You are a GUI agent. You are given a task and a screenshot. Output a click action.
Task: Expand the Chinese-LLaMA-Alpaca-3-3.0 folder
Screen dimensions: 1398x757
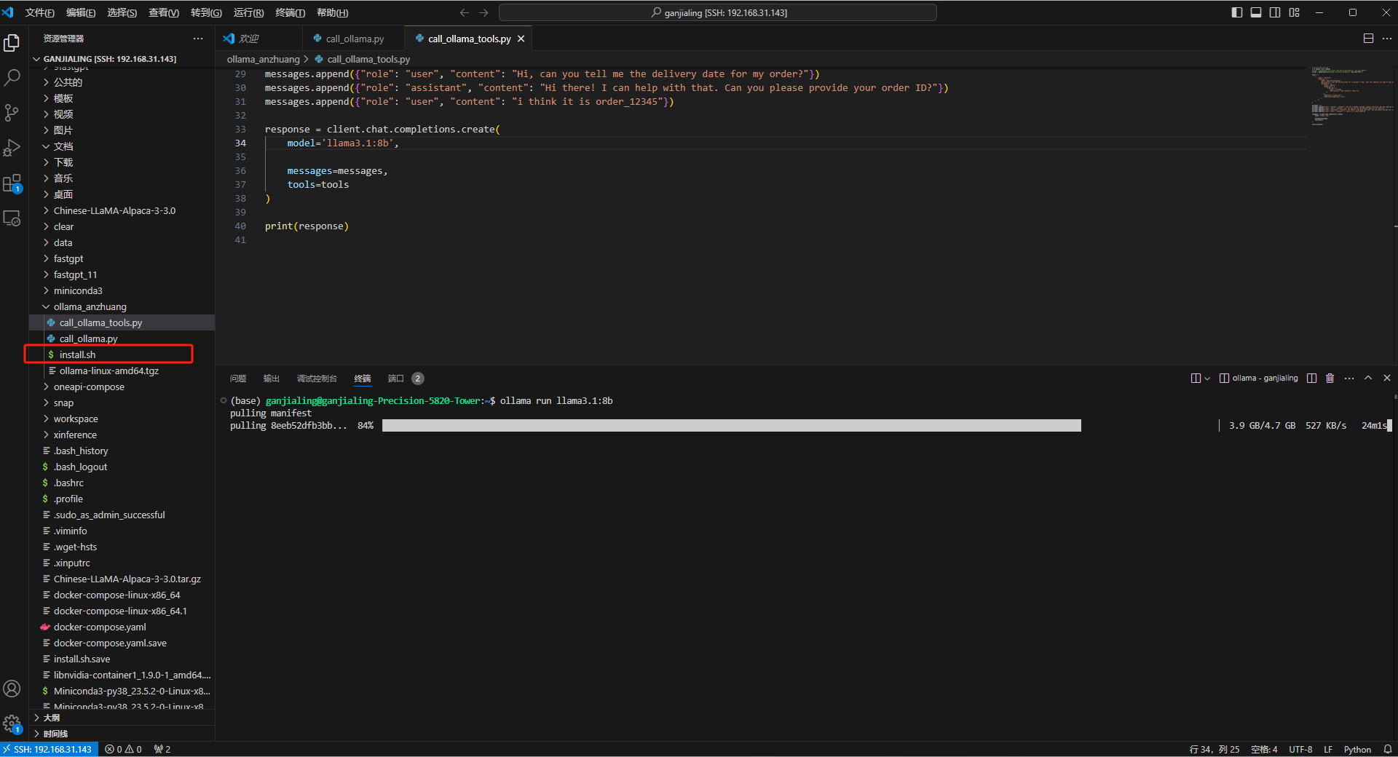coord(122,210)
